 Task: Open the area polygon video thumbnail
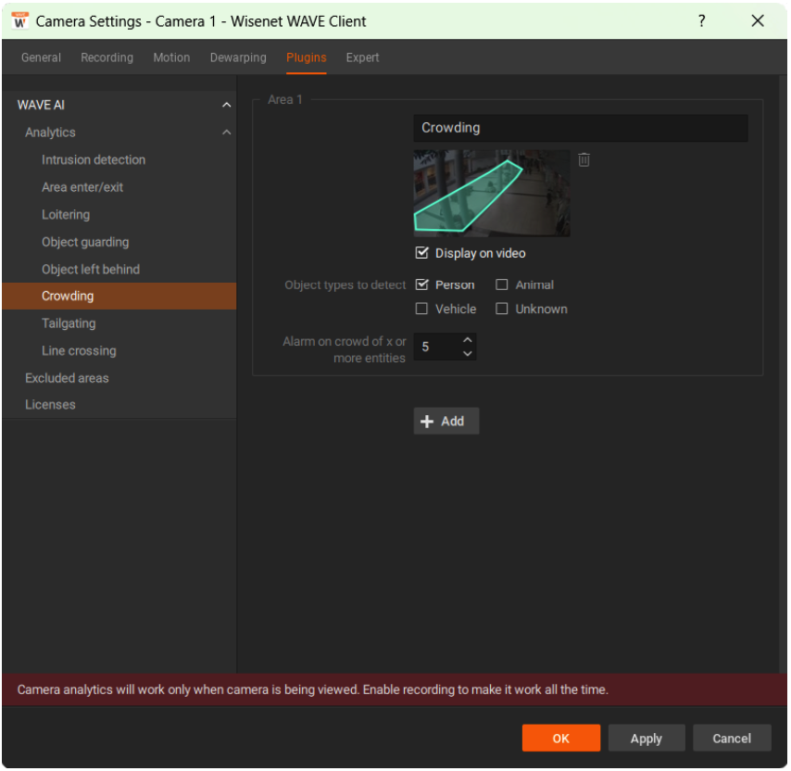492,194
